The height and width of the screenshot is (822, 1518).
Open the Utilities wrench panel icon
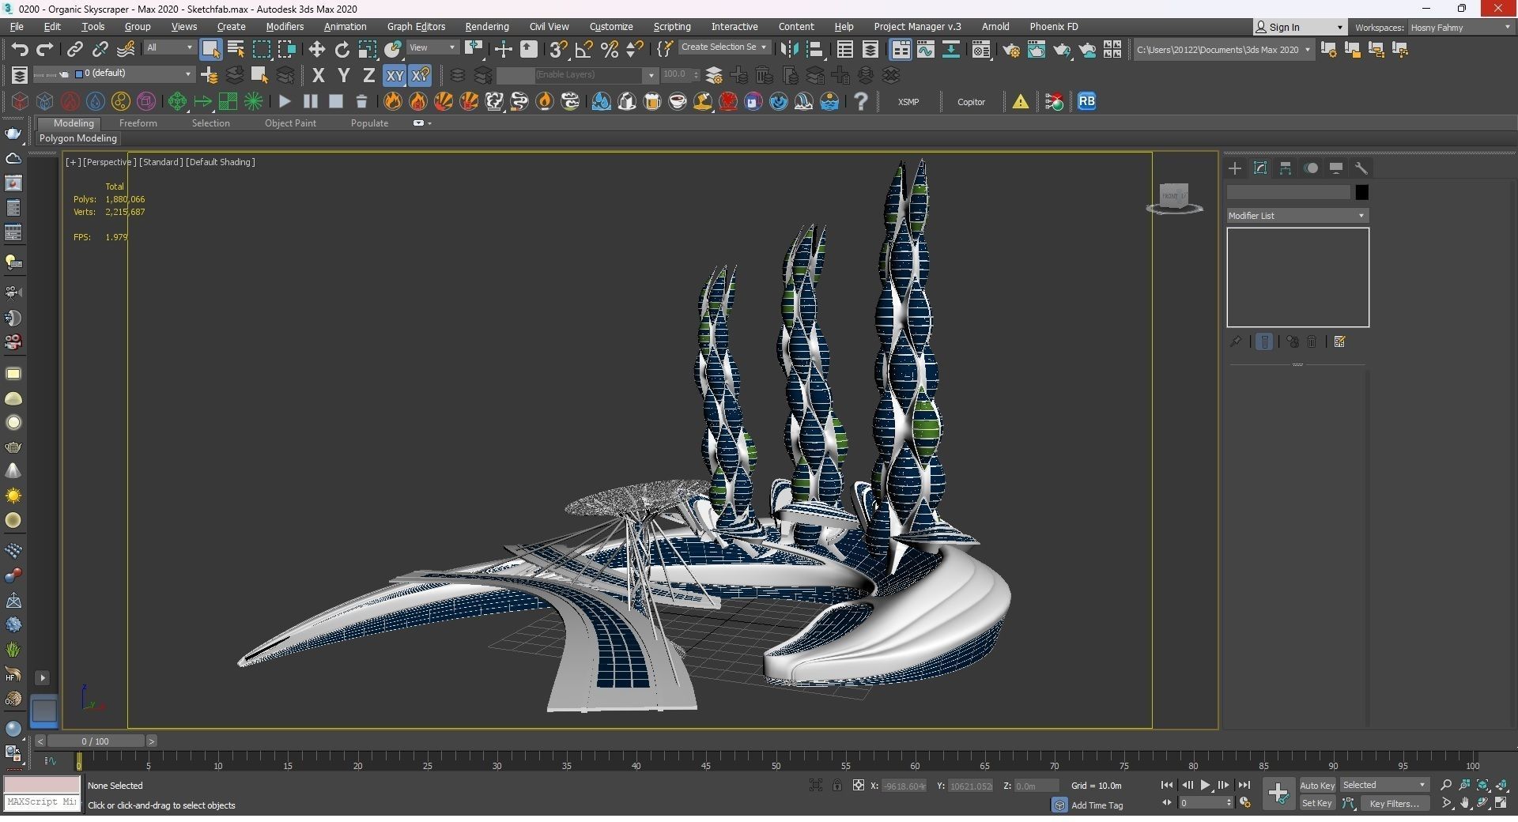pos(1361,168)
